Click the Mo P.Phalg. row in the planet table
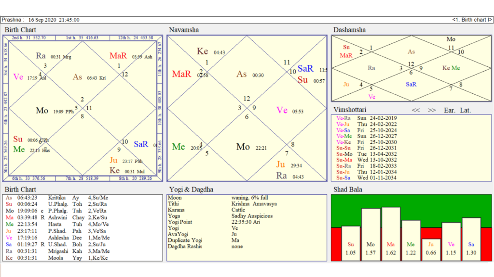The width and height of the screenshot is (494, 277). pos(57,211)
